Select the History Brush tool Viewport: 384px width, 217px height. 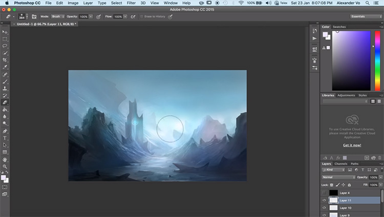[x=5, y=96]
